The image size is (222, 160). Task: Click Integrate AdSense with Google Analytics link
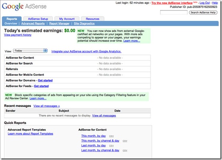pyautogui.click(x=86, y=52)
